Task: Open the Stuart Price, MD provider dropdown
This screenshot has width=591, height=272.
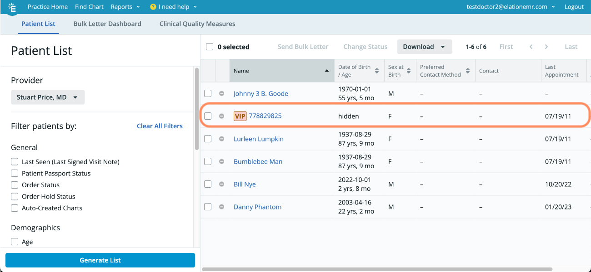Action: pos(48,97)
